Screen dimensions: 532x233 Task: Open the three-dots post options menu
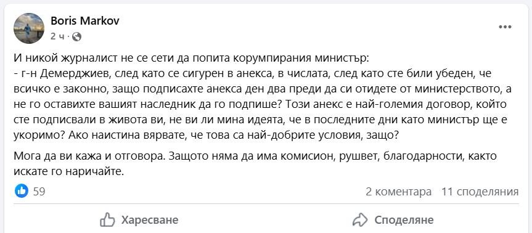click(x=505, y=27)
